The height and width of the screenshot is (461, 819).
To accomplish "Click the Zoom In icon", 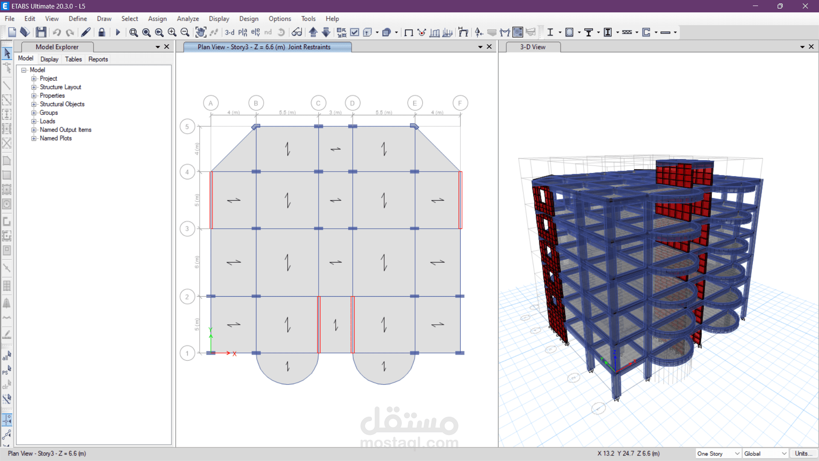I will pyautogui.click(x=172, y=32).
